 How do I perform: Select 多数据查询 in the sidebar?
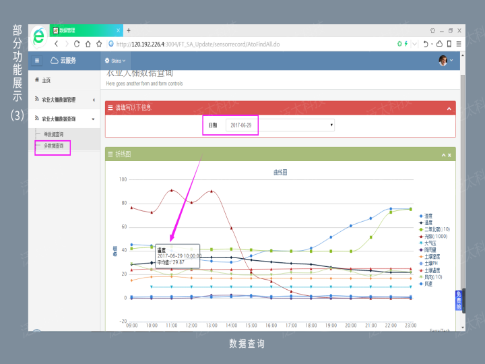pos(53,145)
